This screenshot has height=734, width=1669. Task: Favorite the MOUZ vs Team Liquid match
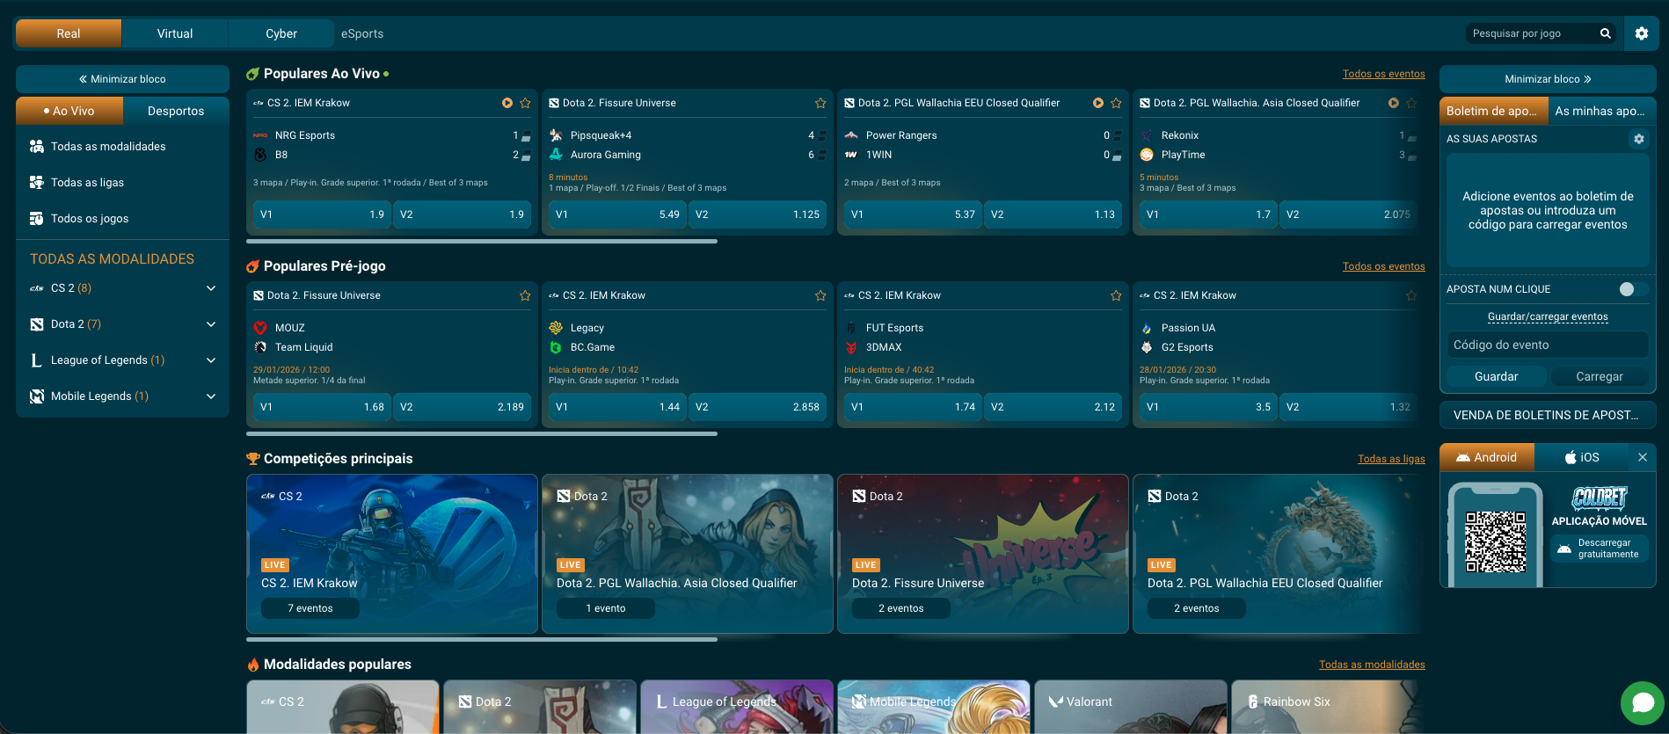coord(525,295)
